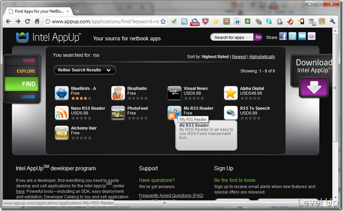This screenshot has width=343, height=211.
Task: Select the FIND navigation item
Action: [22, 84]
